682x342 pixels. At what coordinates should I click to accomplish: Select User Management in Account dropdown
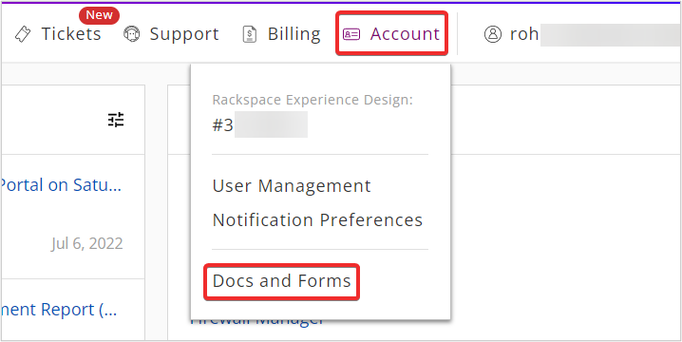(292, 186)
